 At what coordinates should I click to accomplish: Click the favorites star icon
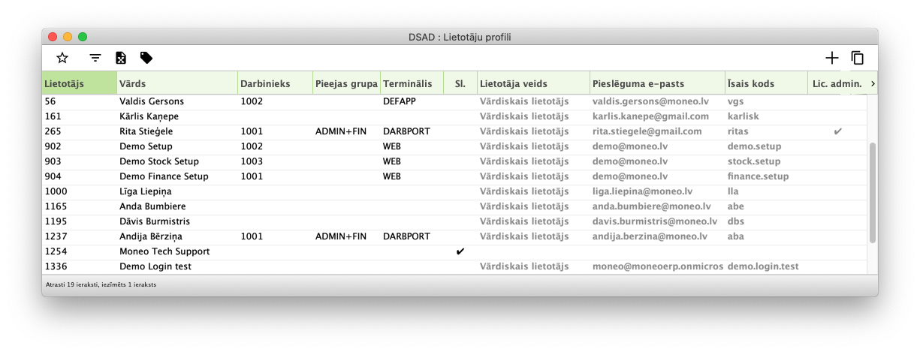[x=62, y=58]
